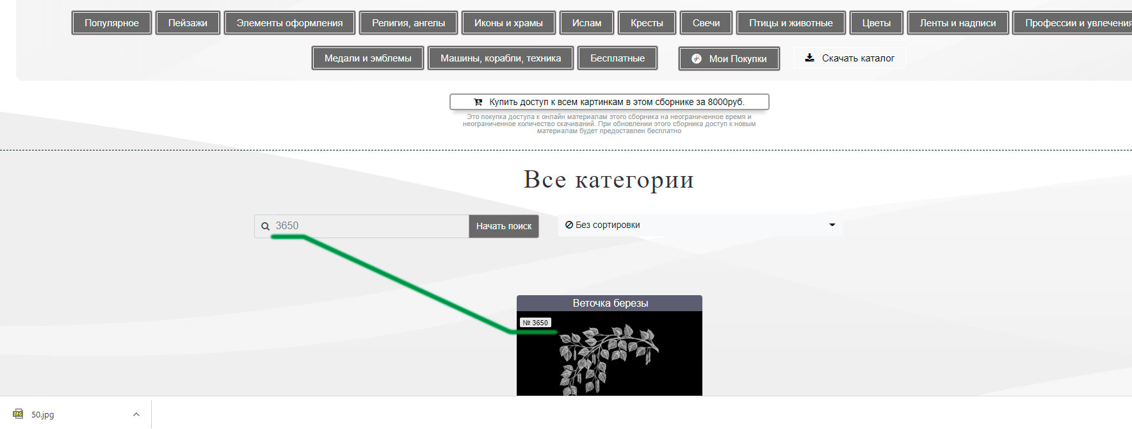This screenshot has width=1132, height=429.
Task: Open Мои Покупки page
Action: coord(729,59)
